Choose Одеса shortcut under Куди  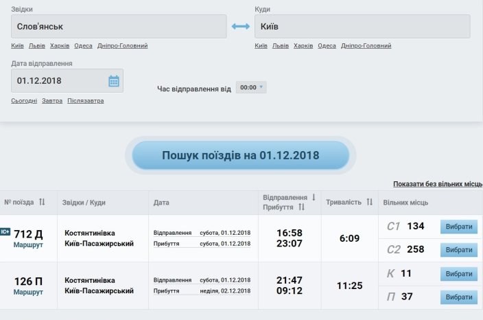(x=327, y=45)
